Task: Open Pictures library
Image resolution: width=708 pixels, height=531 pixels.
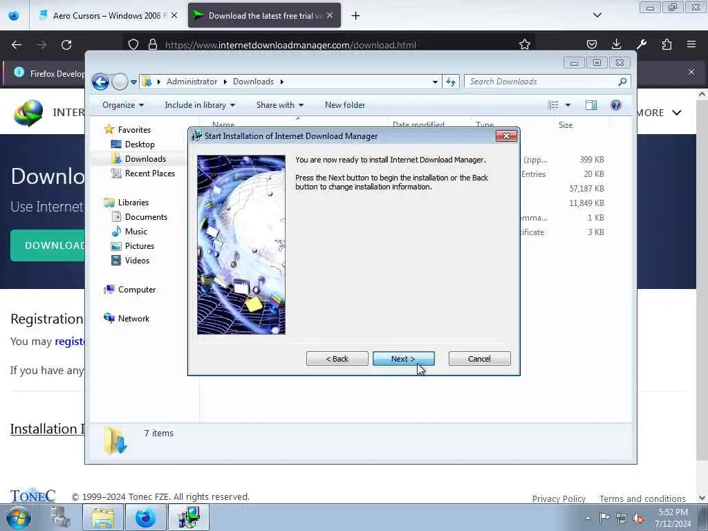Action: (x=140, y=245)
